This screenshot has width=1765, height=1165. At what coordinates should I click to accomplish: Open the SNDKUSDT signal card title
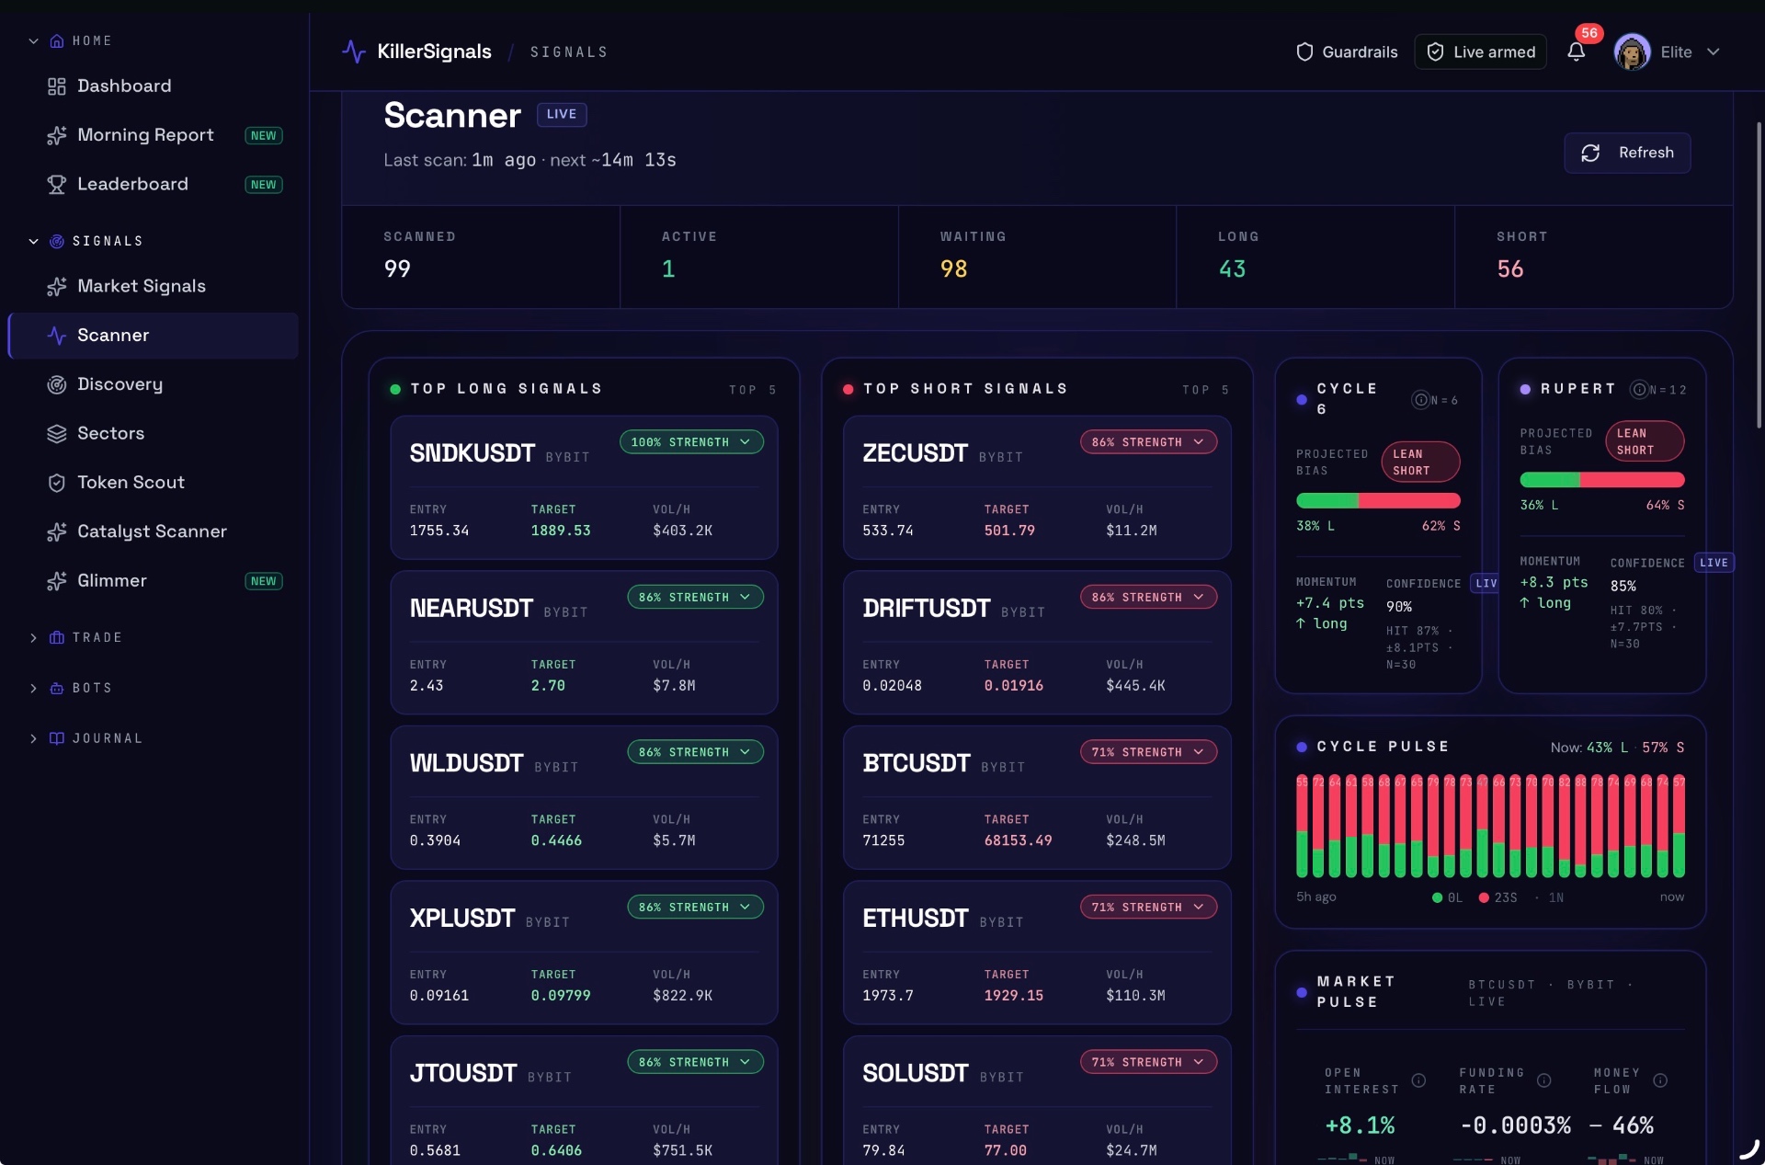coord(472,453)
